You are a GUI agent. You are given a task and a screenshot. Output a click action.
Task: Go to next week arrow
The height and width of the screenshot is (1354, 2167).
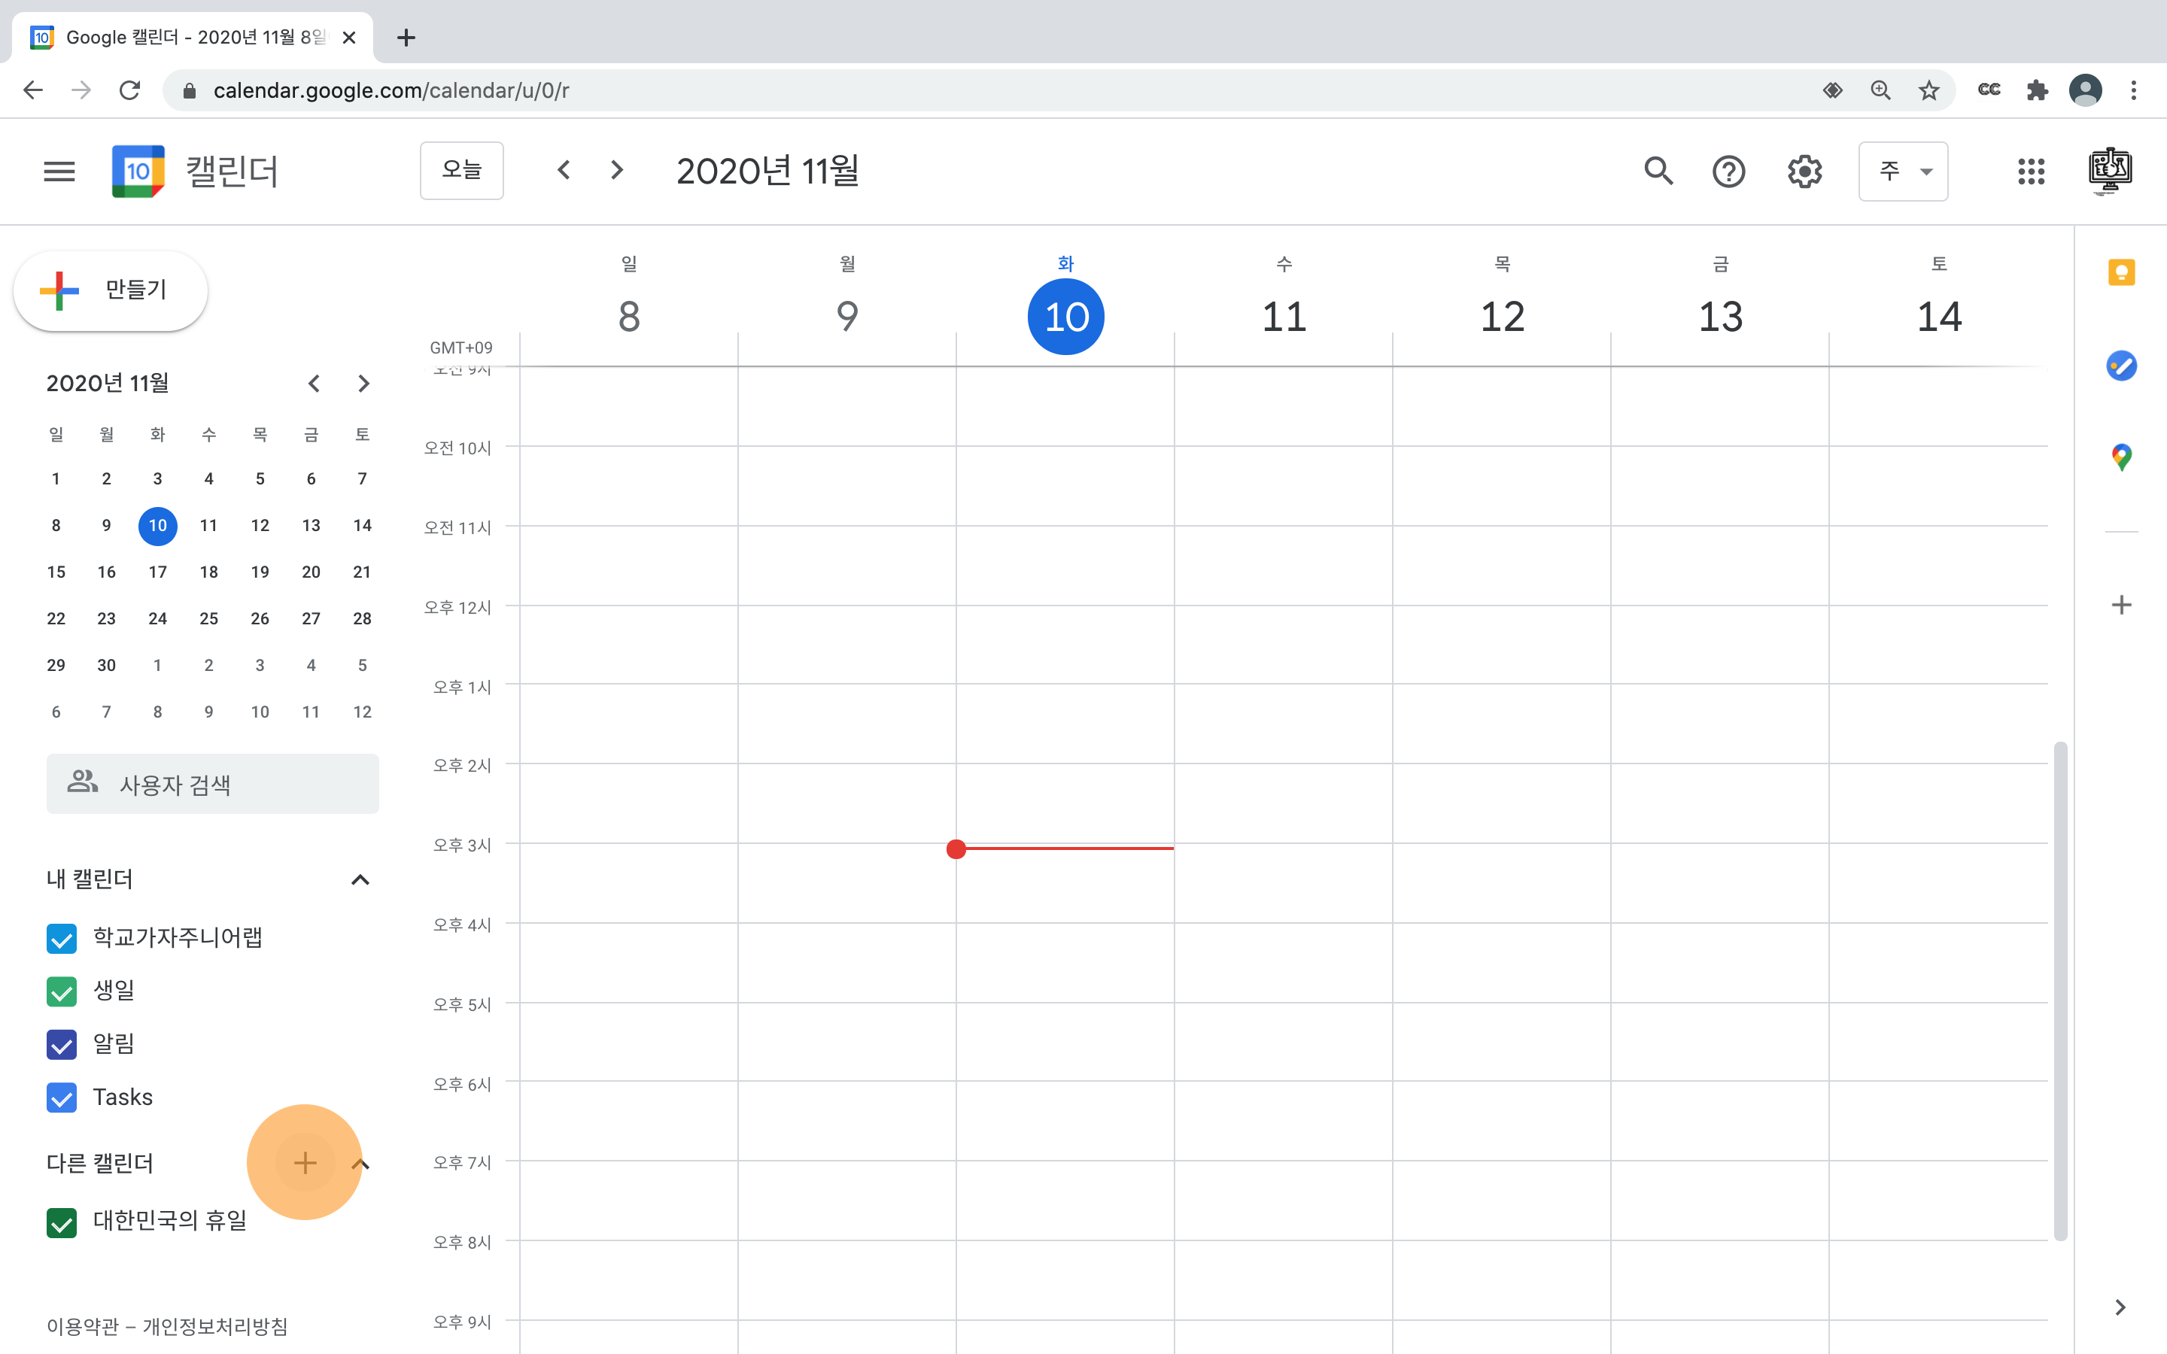coord(616,170)
